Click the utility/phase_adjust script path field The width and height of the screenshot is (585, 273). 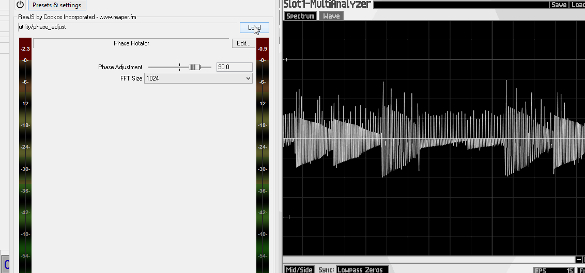point(128,27)
